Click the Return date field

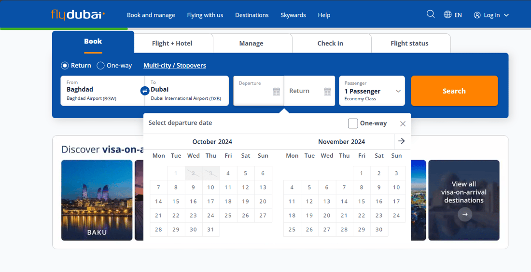pyautogui.click(x=309, y=91)
